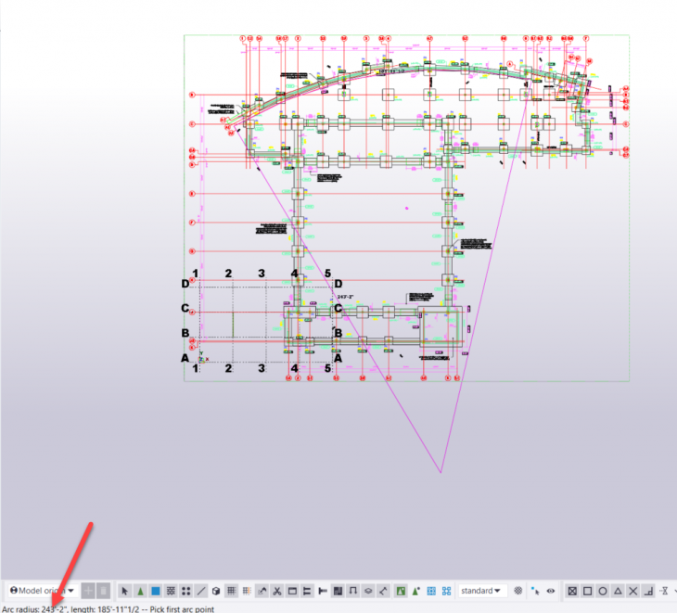Click the bracket-shaped loads selection icon
This screenshot has height=613, width=677.
click(353, 591)
